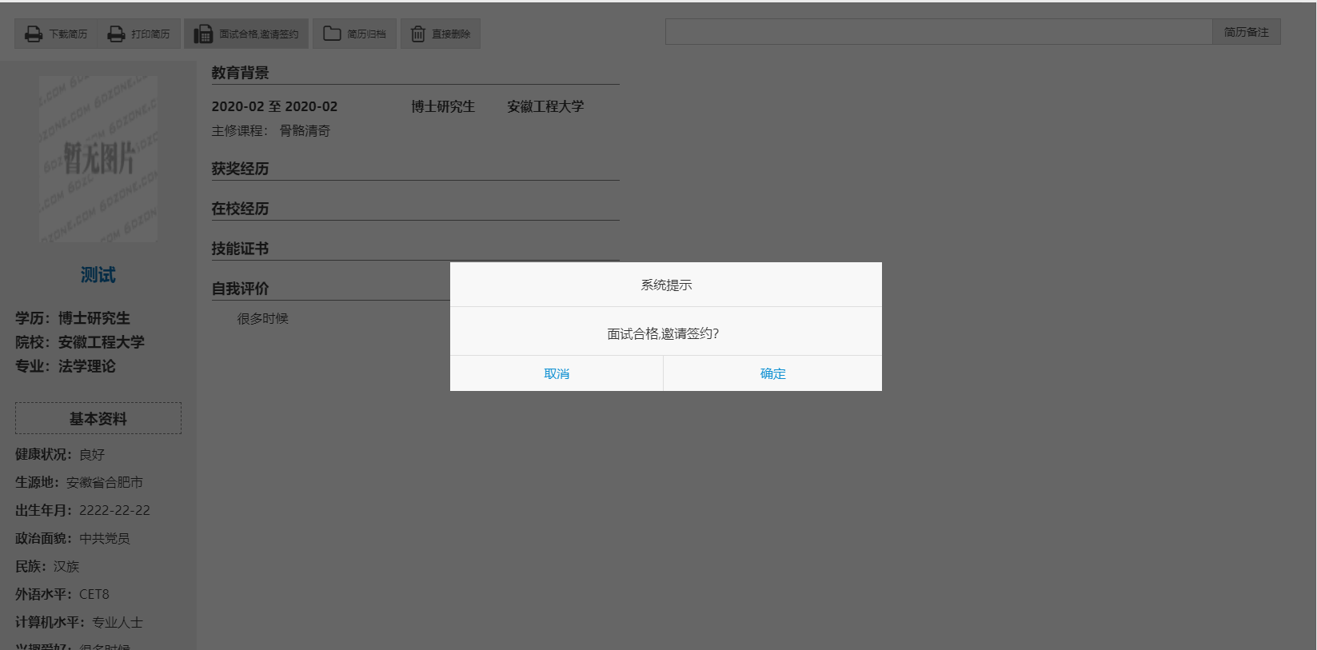This screenshot has width=1317, height=650.
Task: Select the 教育背景 section heading
Action: pos(240,73)
